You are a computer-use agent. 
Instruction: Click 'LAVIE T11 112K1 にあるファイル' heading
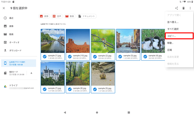[x=53, y=24]
